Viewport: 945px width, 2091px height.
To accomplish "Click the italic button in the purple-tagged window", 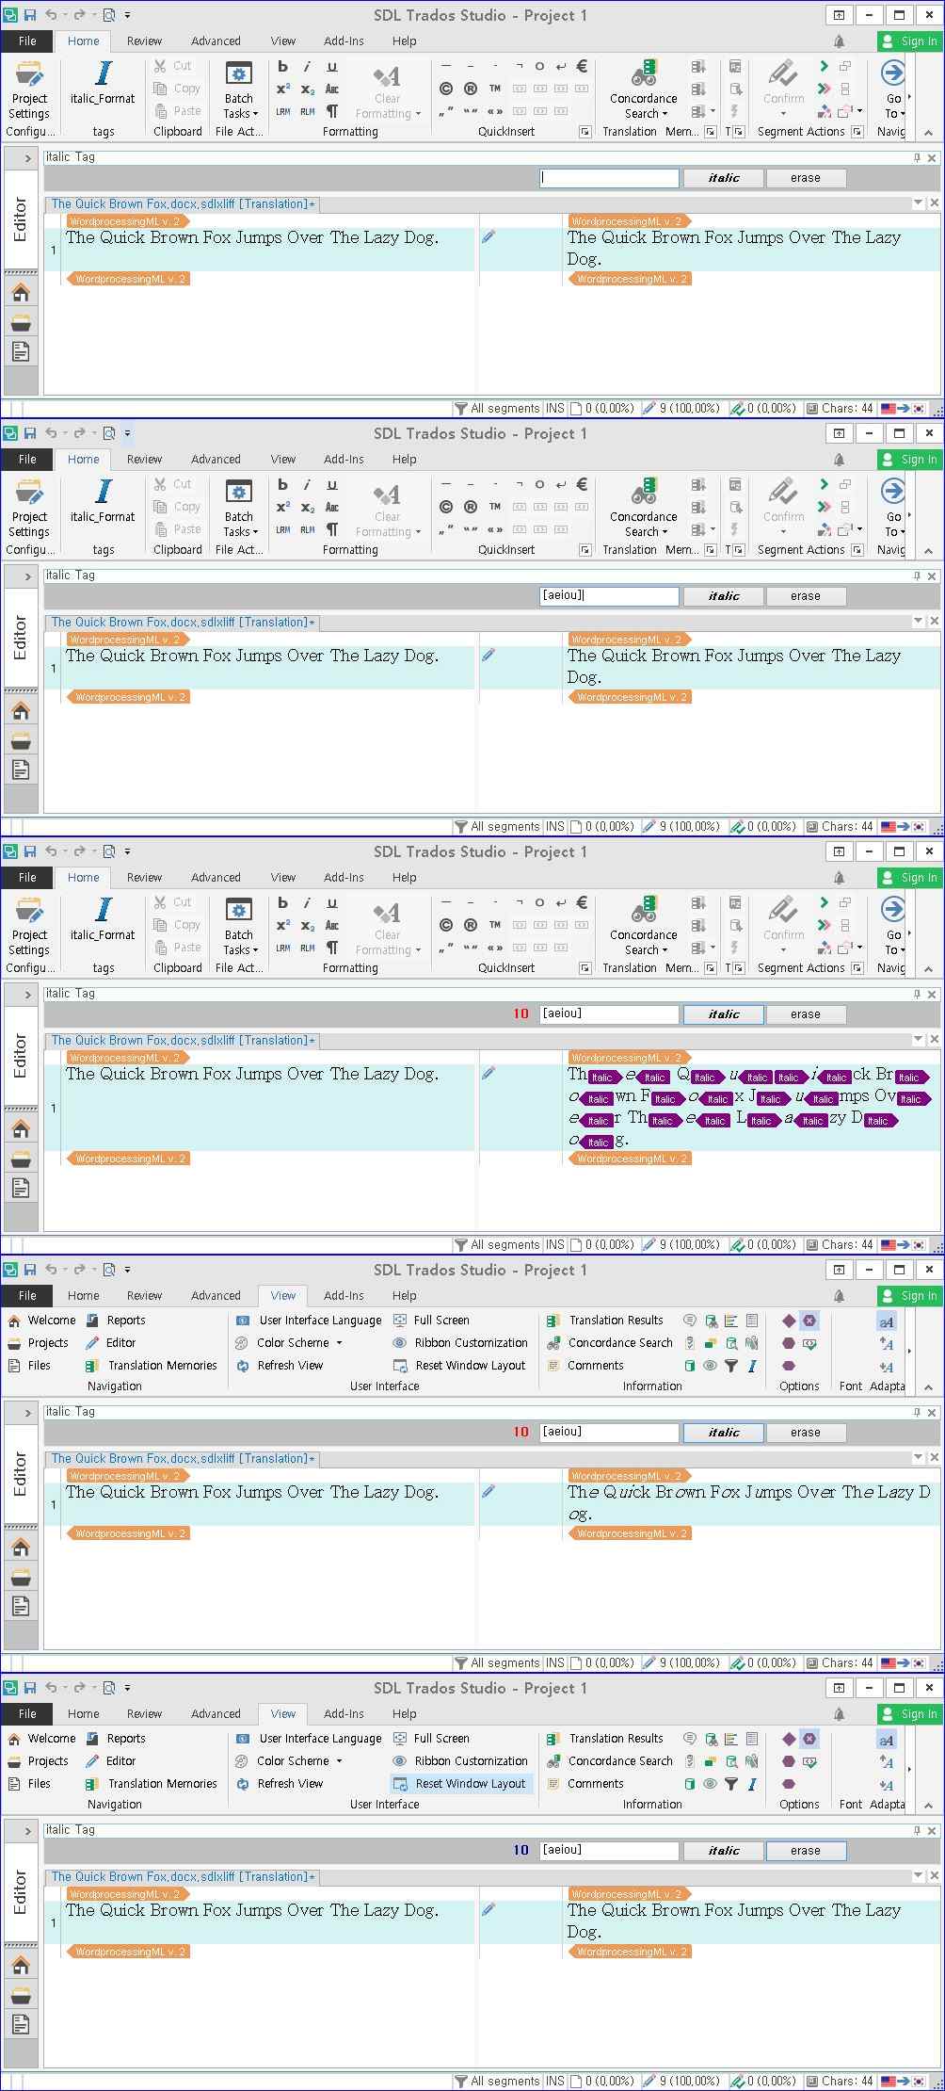I will pos(724,1014).
